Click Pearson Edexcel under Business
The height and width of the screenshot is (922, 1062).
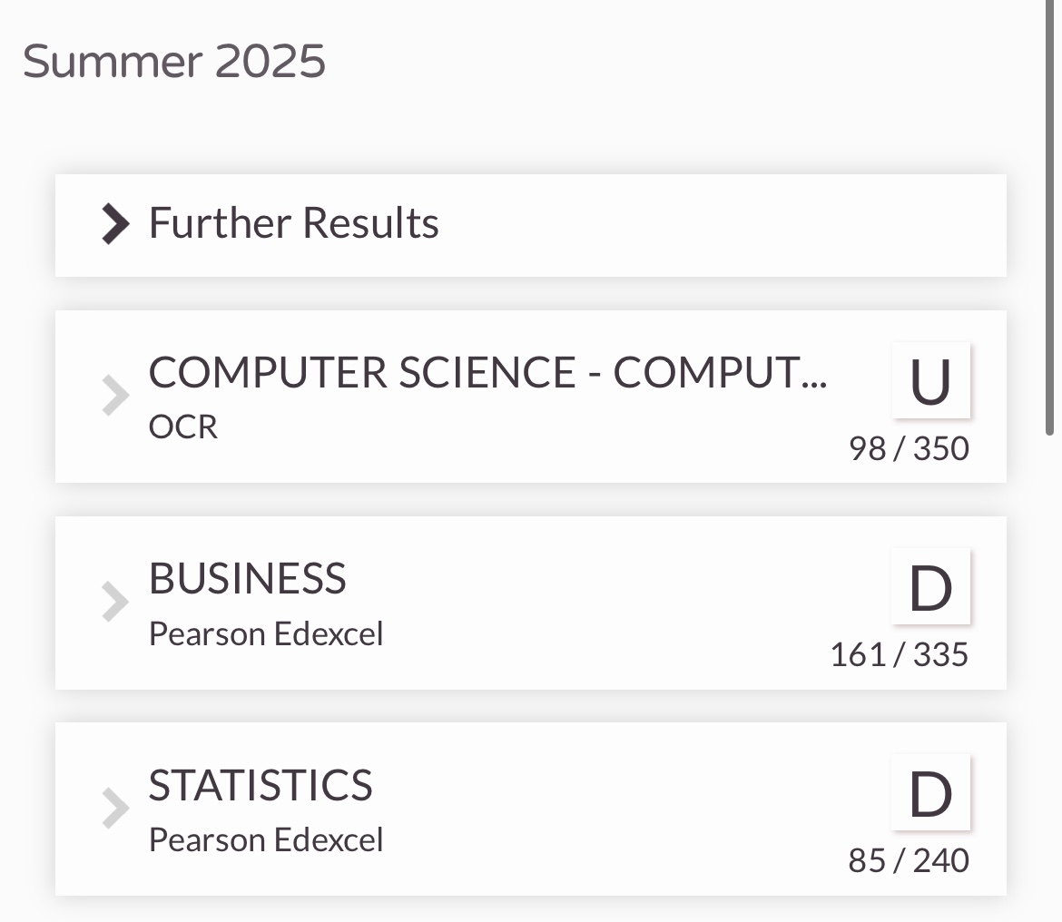266,635
